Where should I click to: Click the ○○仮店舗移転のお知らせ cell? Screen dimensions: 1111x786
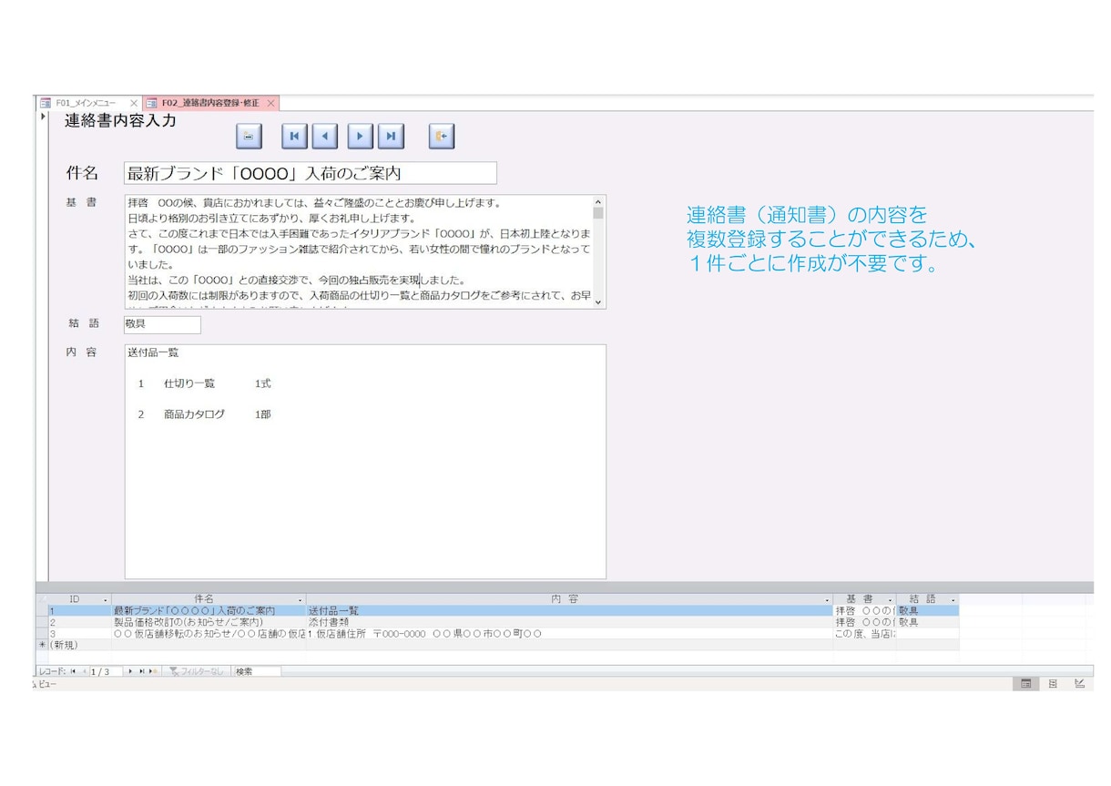click(x=209, y=633)
